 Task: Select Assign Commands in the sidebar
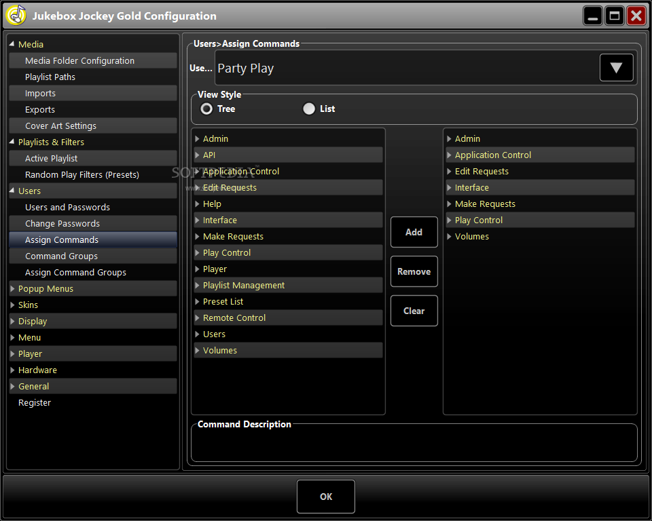point(93,239)
